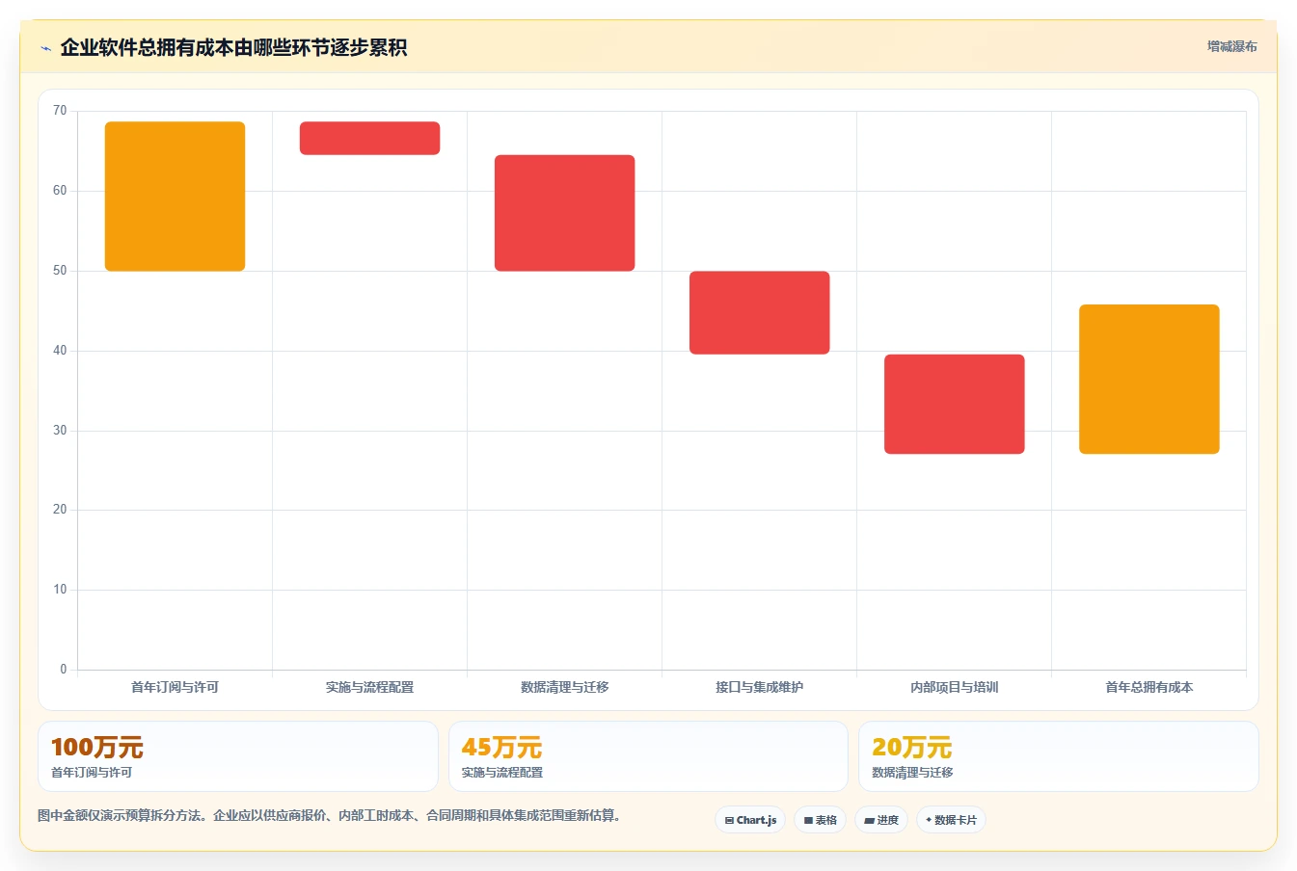Select the red 实施与流程配置 bar
1297x871 pixels.
pyautogui.click(x=369, y=138)
